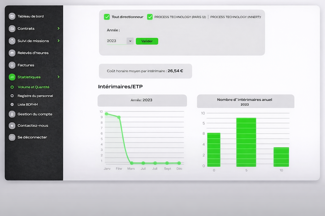This screenshot has height=216, width=325.
Task: Click the green Statistiques chart icon
Action: (x=12, y=77)
